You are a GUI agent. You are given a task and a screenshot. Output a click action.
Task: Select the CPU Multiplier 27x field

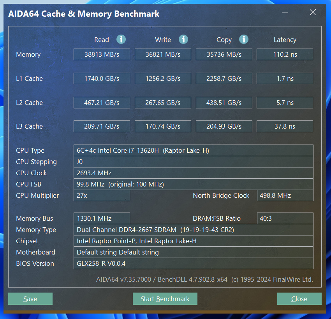click(102, 195)
